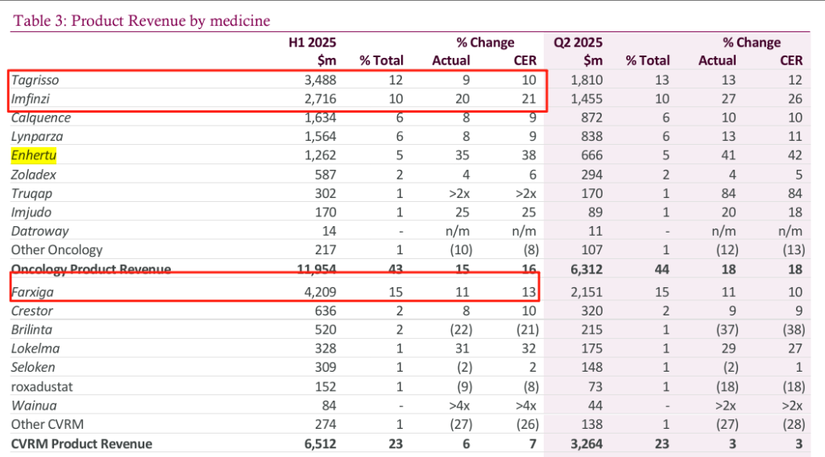The image size is (825, 457).
Task: Select Truqap Q2 revenue value 170
Action: pyautogui.click(x=592, y=193)
